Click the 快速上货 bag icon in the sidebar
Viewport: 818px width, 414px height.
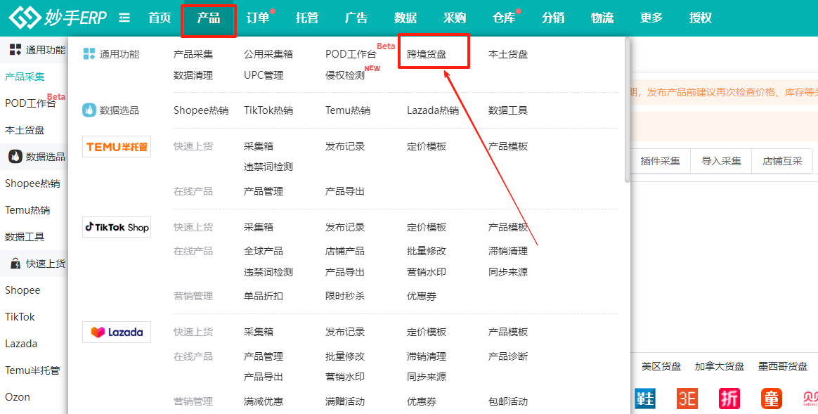pyautogui.click(x=15, y=263)
